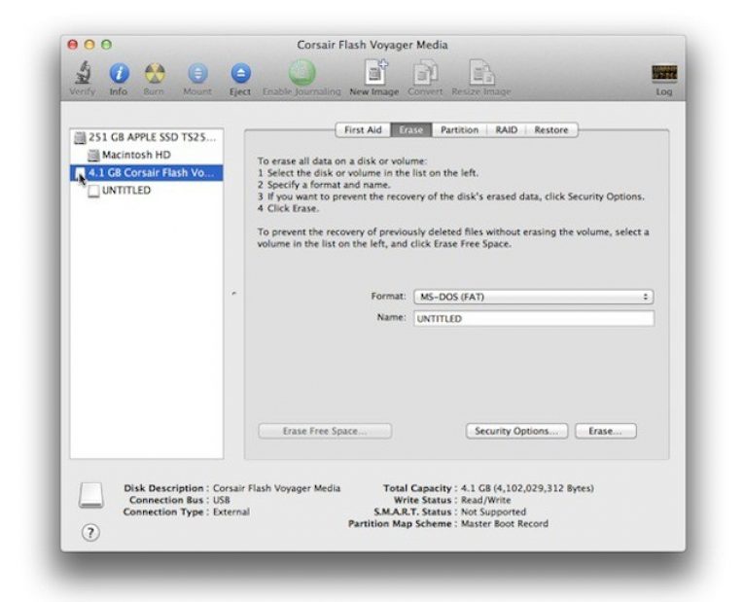Click the Enable Journaling icon
This screenshot has width=744, height=602.
pyautogui.click(x=301, y=73)
